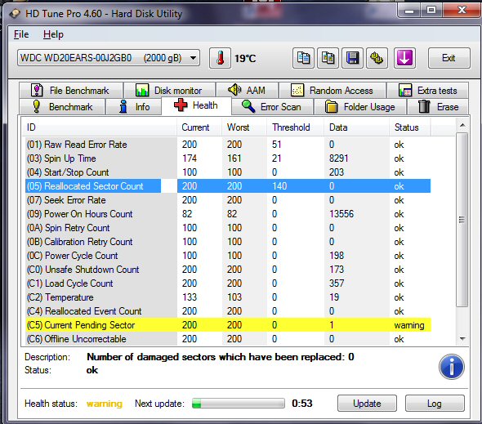Image resolution: width=482 pixels, height=424 pixels.
Task: Click the ID column header
Action: coord(100,127)
